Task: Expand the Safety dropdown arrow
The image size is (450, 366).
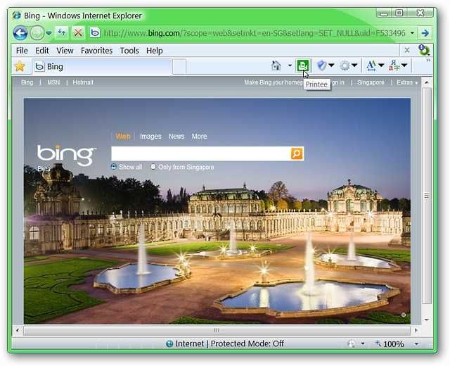Action: pos(331,65)
